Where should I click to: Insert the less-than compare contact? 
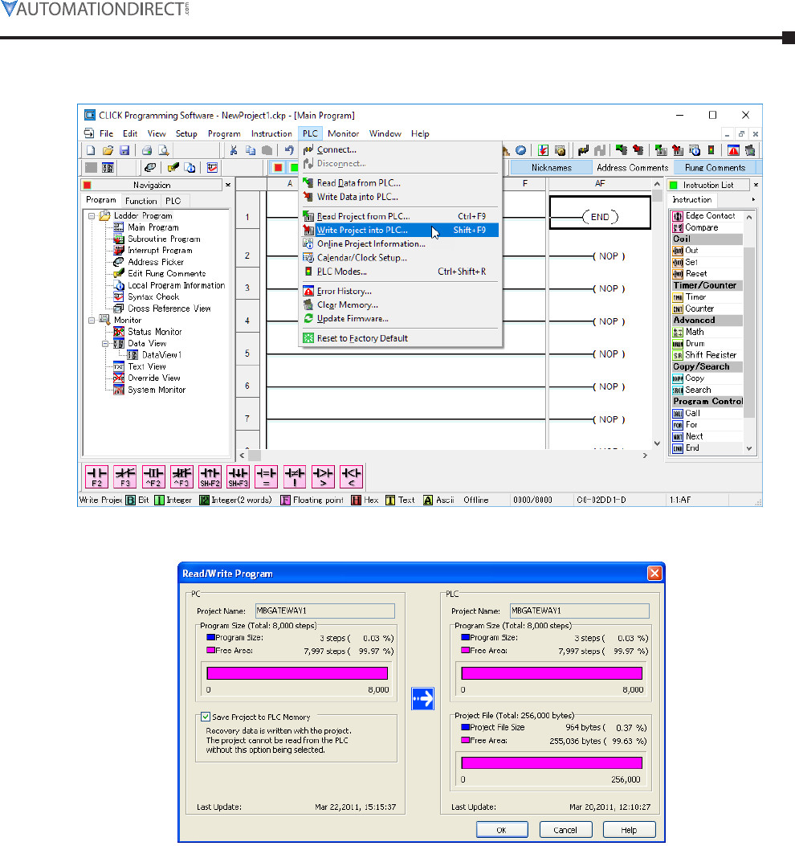[351, 476]
